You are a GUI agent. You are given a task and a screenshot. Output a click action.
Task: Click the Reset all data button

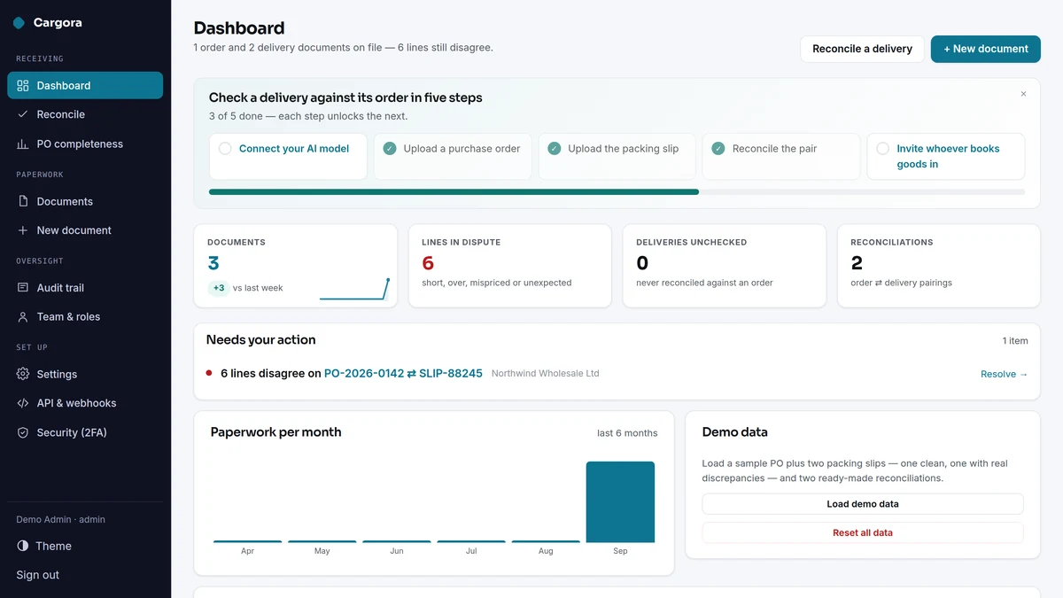[863, 532]
